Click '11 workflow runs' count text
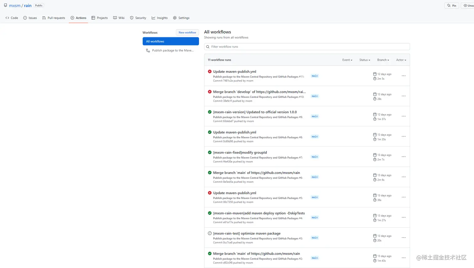Screen dimensions: 474x268 coord(219,60)
